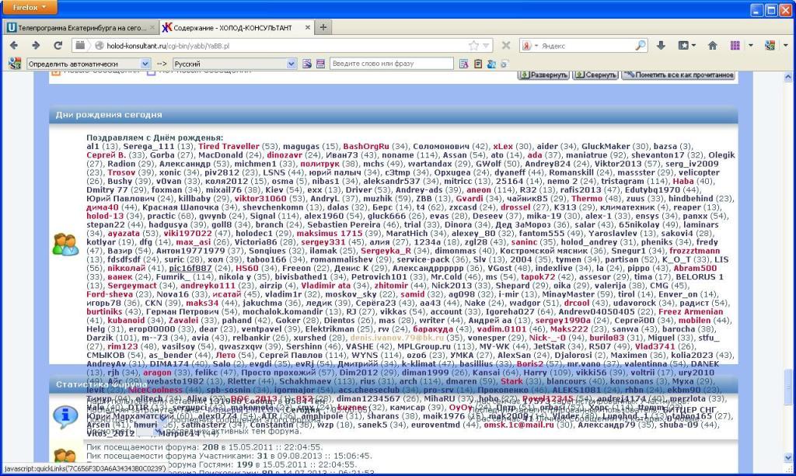Viewport: 796px width, 476px height.
Task: Click the vertical scrollbar down arrow
Action: (x=788, y=457)
